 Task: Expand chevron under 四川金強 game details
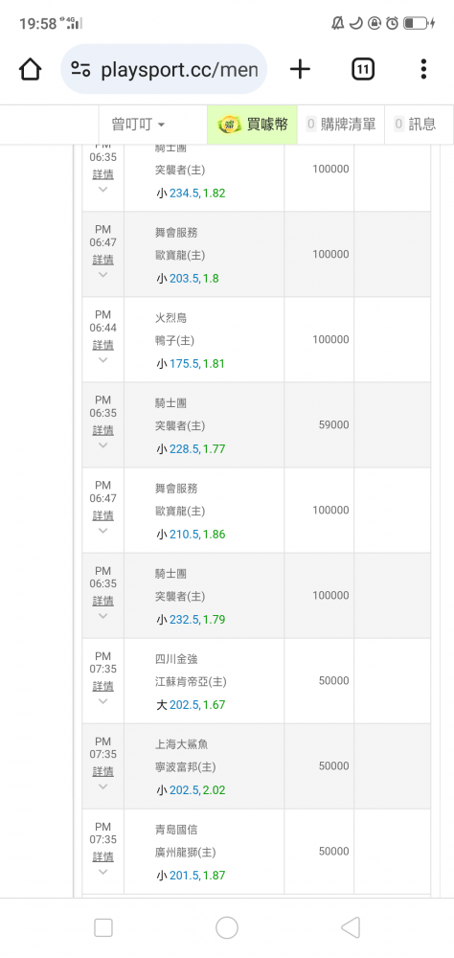tap(102, 701)
